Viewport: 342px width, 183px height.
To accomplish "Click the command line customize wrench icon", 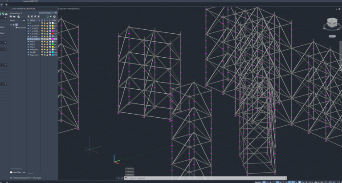I will 122,178.
